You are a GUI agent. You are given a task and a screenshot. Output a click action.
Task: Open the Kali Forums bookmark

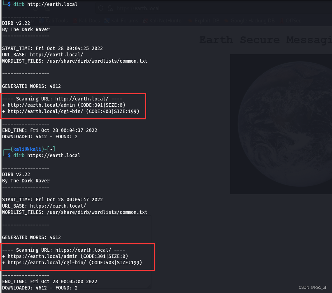[x=121, y=21]
